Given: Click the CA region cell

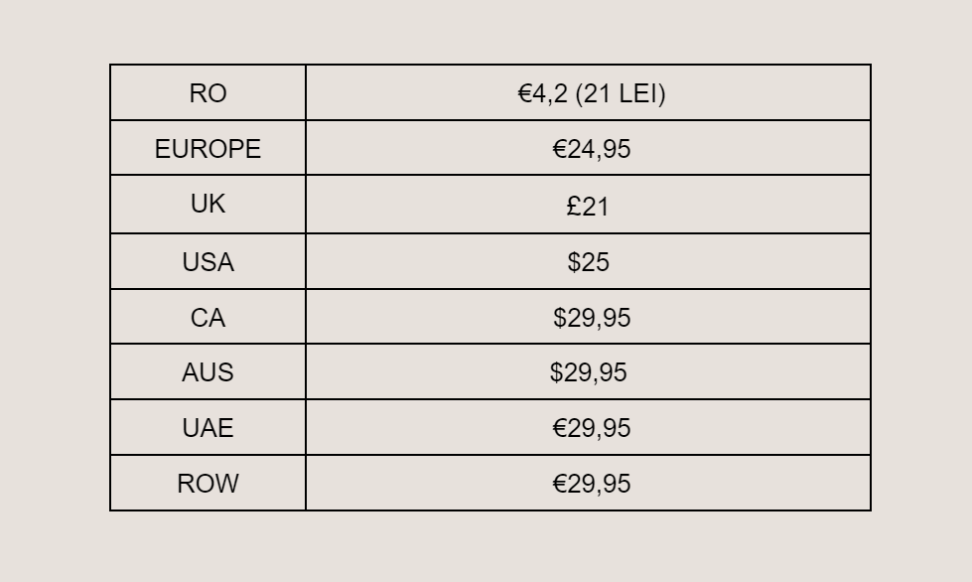Looking at the screenshot, I should point(208,317).
